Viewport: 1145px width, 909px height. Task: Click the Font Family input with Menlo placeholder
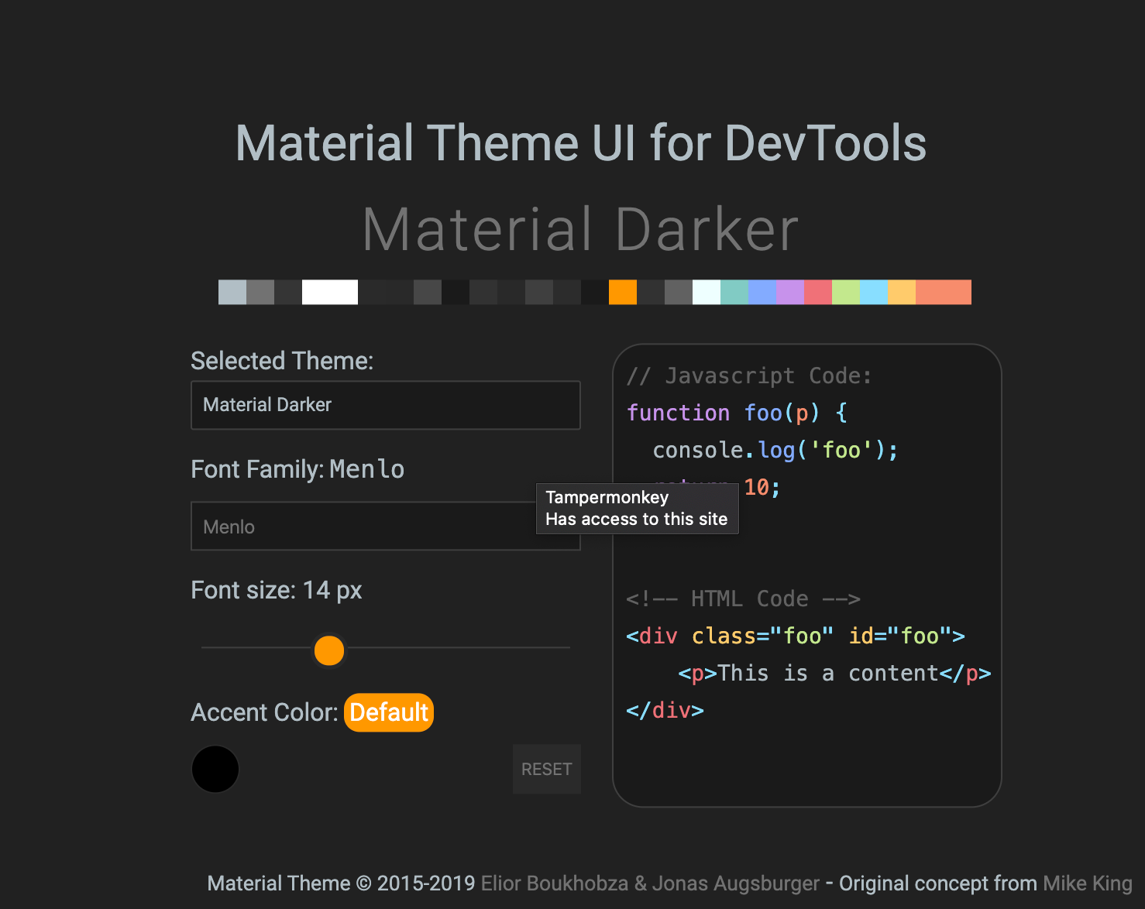385,527
